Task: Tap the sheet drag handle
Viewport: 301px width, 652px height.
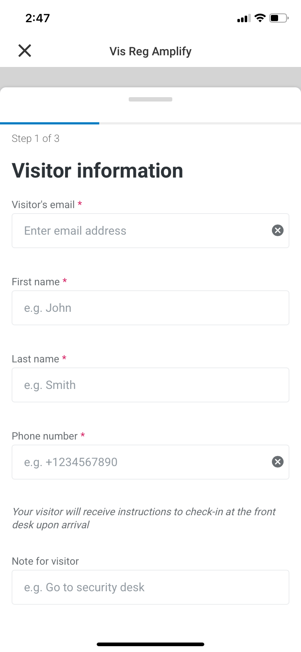Action: pos(150,99)
